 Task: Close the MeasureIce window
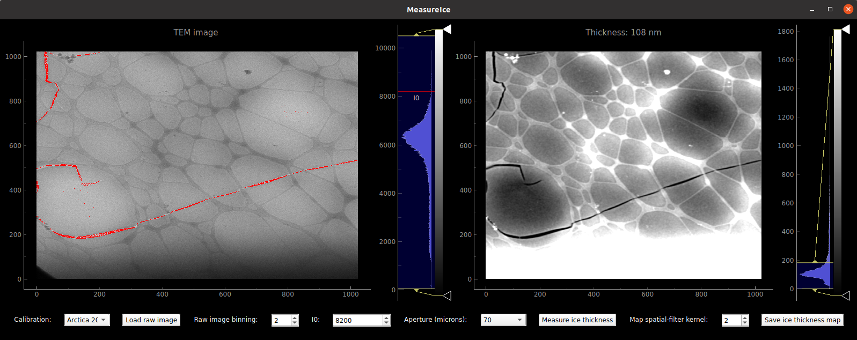coord(848,9)
